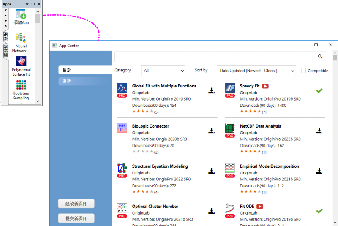338x226 pixels.
Task: Click Apps panel scrollbar up arrow
Action: [x=38, y=11]
